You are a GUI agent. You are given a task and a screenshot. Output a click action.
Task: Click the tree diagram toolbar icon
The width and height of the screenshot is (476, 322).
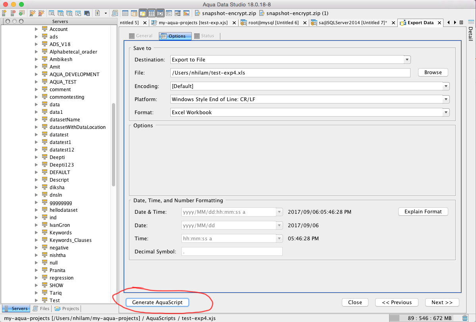click(177, 13)
